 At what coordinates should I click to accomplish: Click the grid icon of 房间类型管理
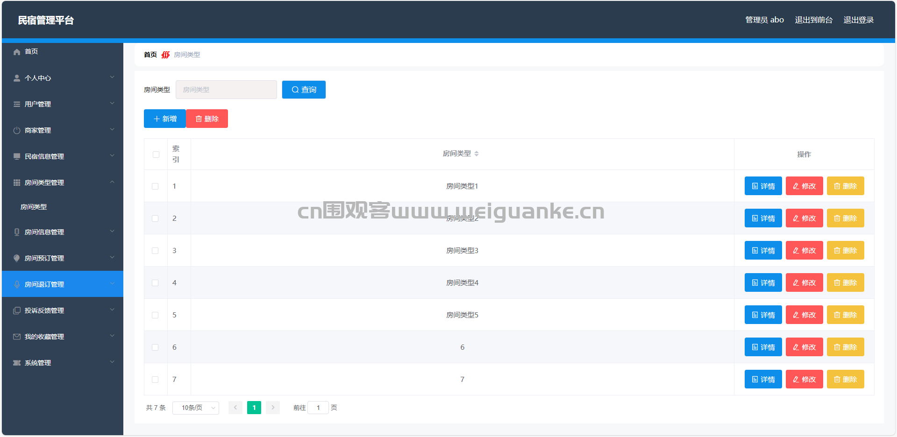17,183
